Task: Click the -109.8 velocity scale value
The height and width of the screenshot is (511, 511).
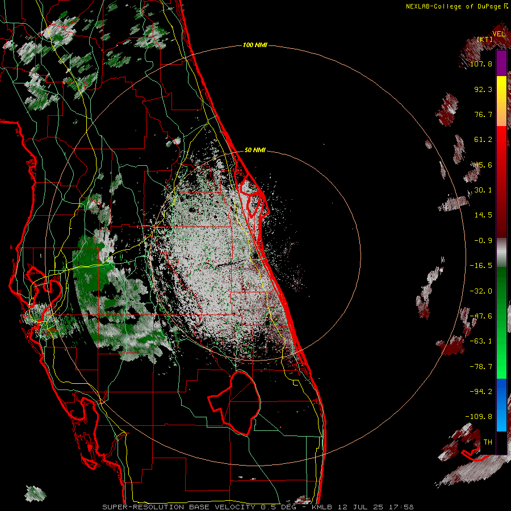Action: point(479,417)
